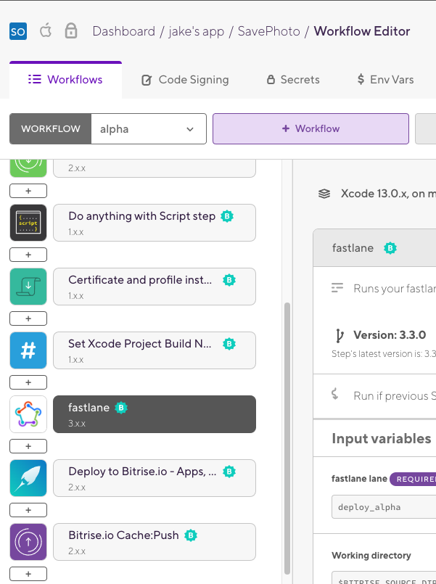Add step above fastlane step
The width and height of the screenshot is (436, 584).
(28, 382)
